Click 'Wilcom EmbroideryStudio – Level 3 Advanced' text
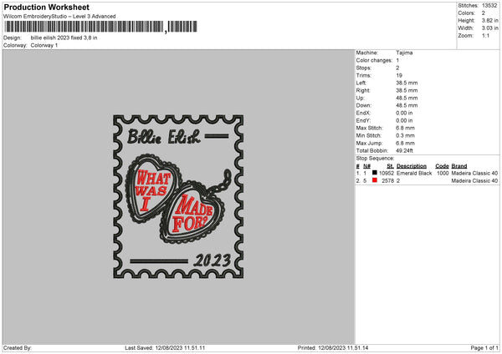Viewport: 502px width, 354px height. click(x=59, y=17)
